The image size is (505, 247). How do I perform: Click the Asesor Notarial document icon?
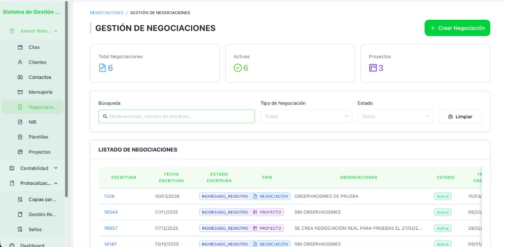[12, 31]
